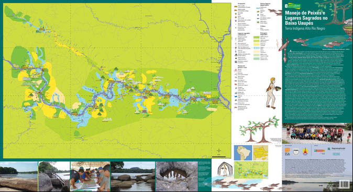The height and width of the screenshot is (192, 353).
Task: Open the river rocks with hill photo
Action: click(133, 176)
